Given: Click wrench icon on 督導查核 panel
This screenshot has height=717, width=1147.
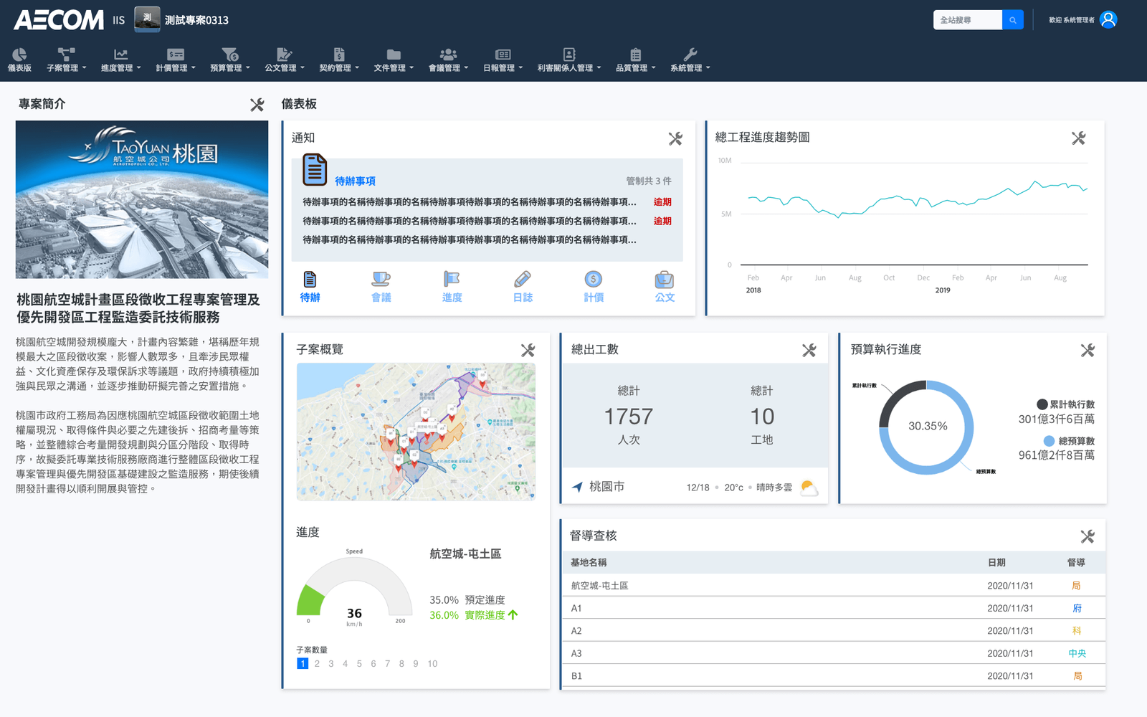Looking at the screenshot, I should [1087, 536].
